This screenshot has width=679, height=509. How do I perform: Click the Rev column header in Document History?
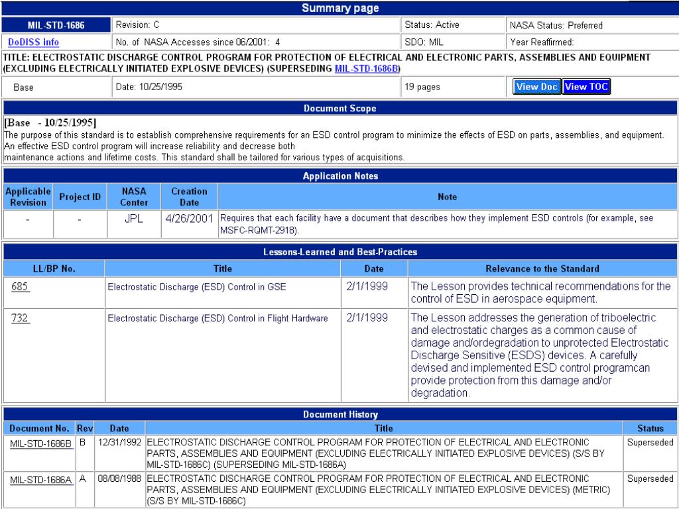pyautogui.click(x=85, y=428)
